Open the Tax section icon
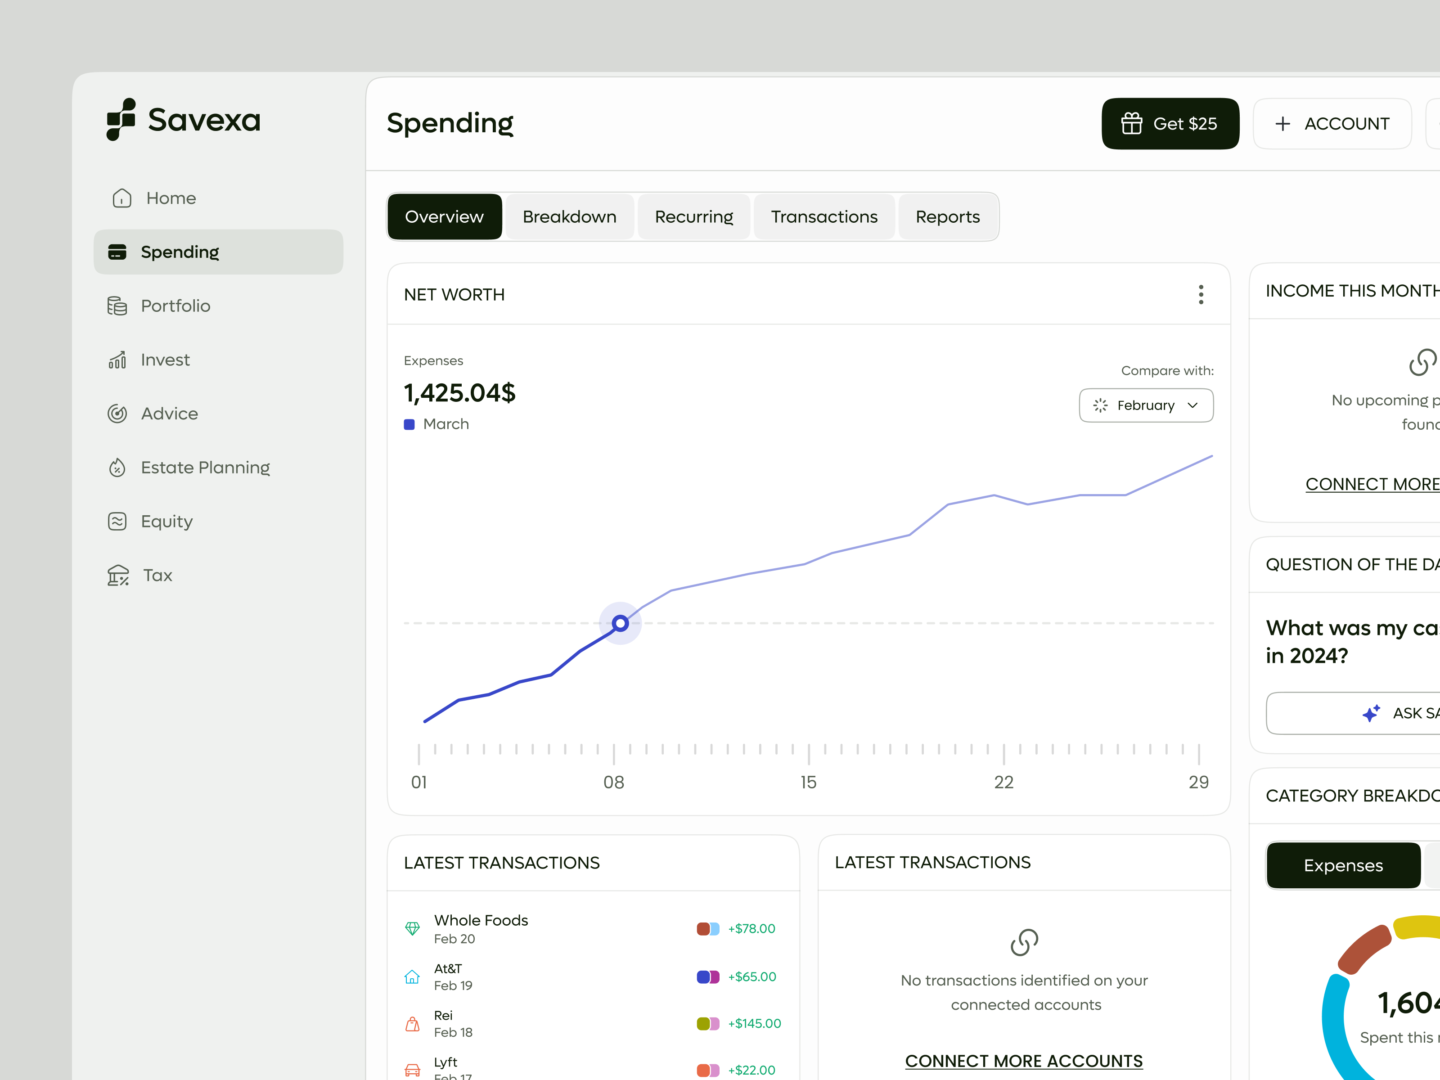 [118, 575]
